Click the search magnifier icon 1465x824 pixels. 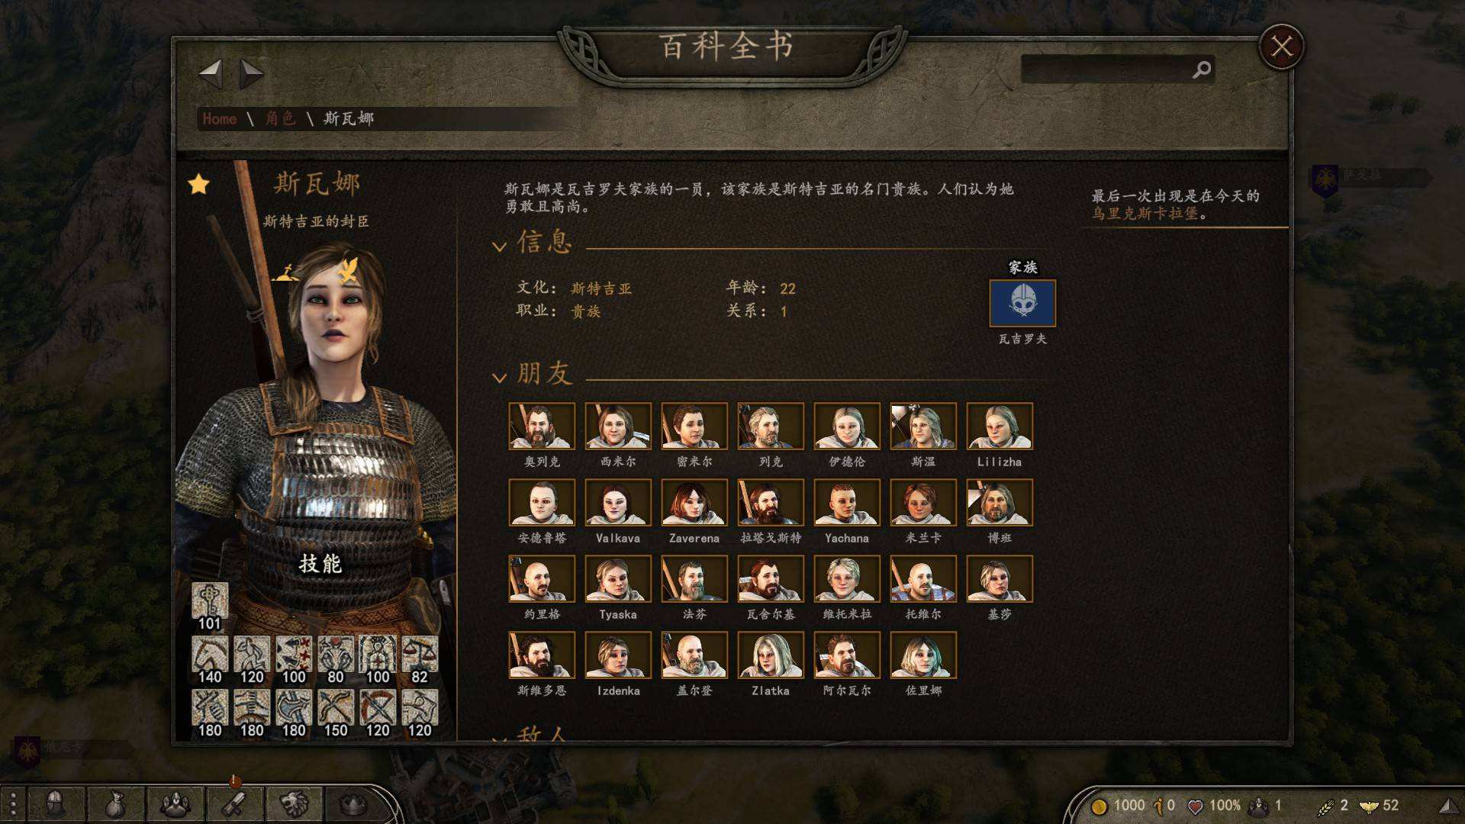click(x=1202, y=69)
